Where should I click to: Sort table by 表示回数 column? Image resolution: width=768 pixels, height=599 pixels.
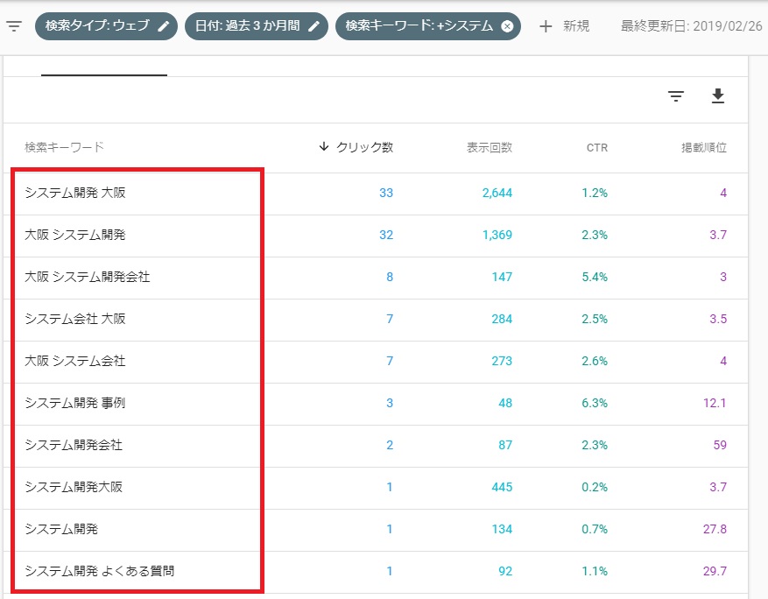click(489, 148)
